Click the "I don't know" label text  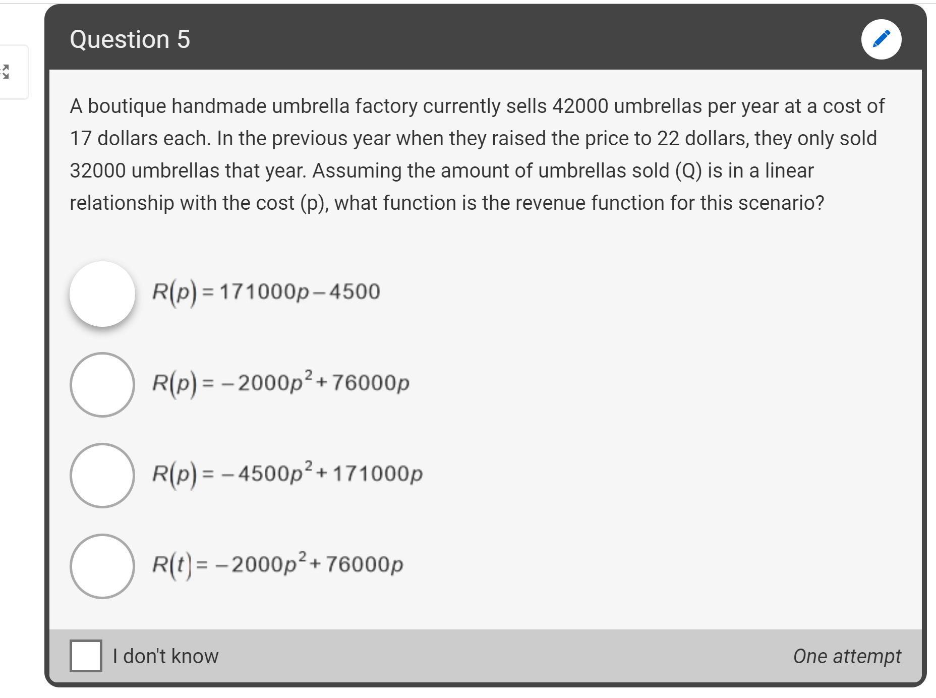coord(165,656)
